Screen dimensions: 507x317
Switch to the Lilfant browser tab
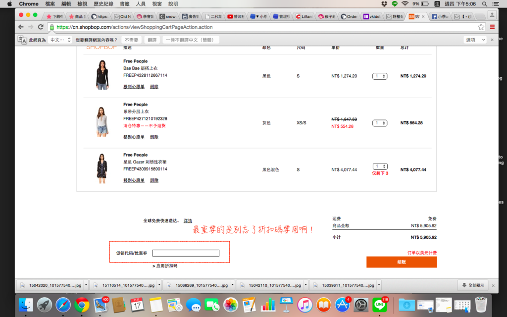(304, 16)
